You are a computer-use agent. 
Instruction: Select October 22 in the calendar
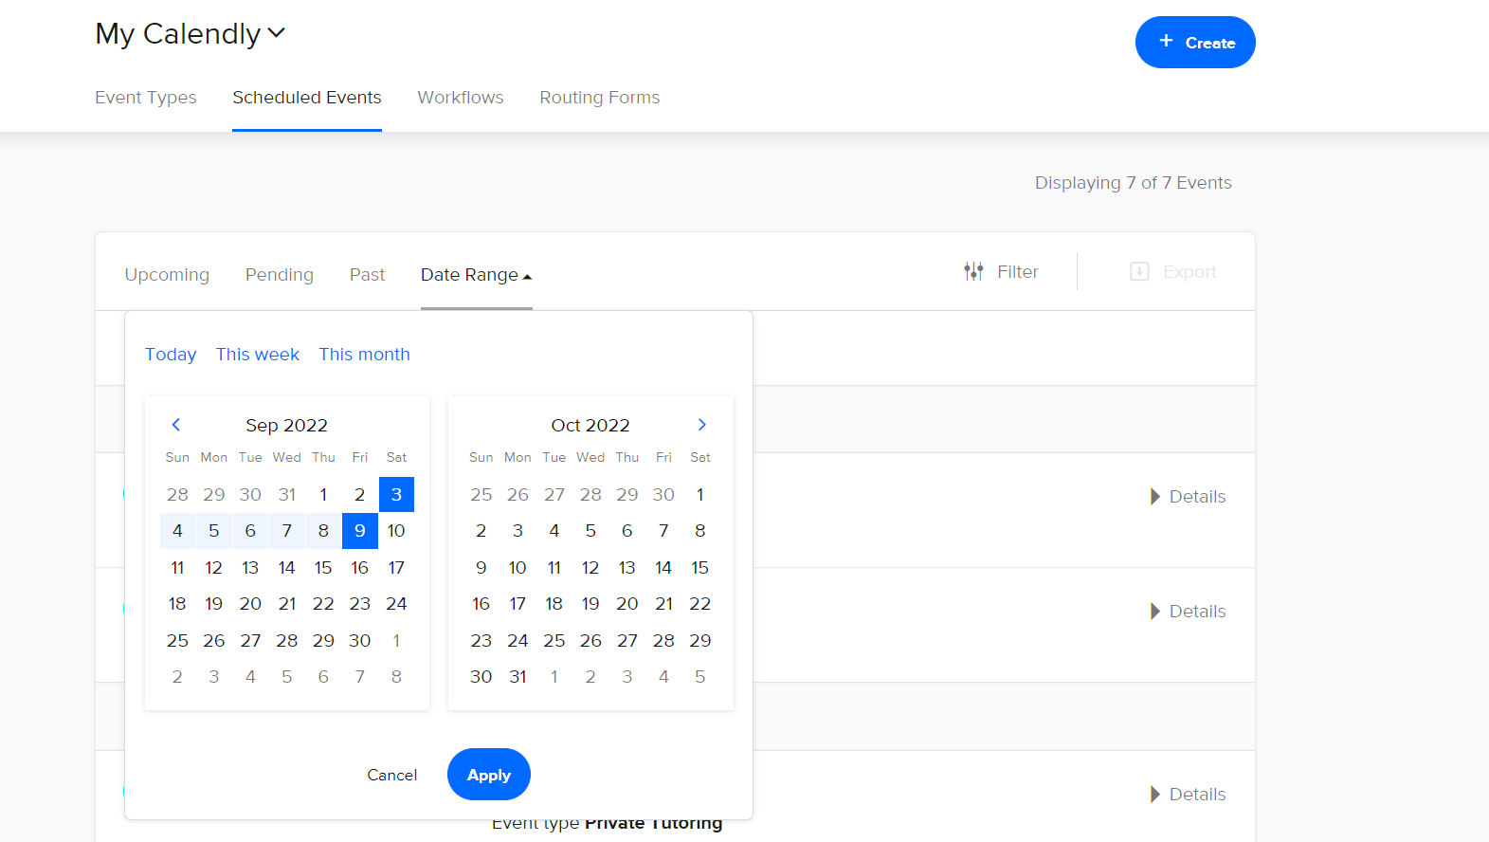pyautogui.click(x=700, y=604)
